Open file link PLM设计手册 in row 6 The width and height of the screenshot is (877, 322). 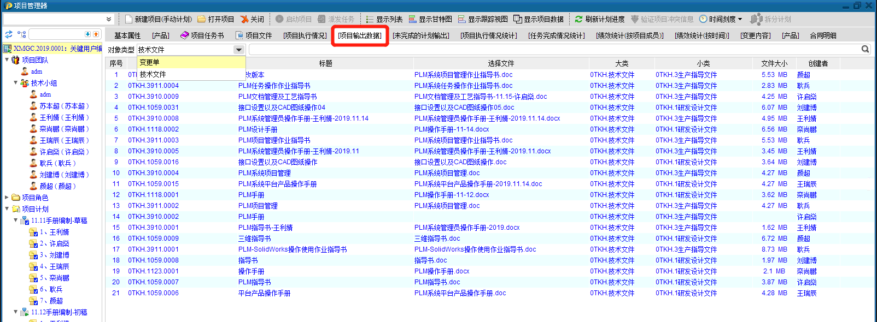[x=258, y=129]
